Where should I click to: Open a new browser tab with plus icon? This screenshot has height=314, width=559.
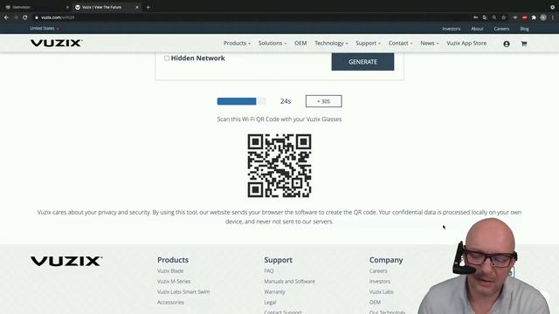coord(148,7)
